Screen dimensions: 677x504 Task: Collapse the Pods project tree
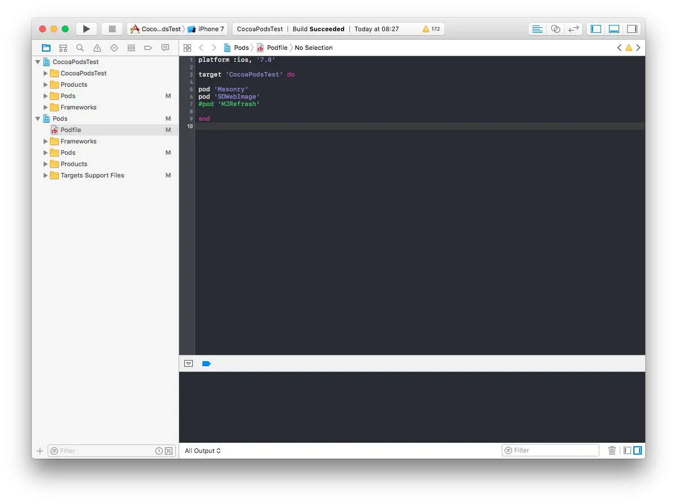coord(38,118)
